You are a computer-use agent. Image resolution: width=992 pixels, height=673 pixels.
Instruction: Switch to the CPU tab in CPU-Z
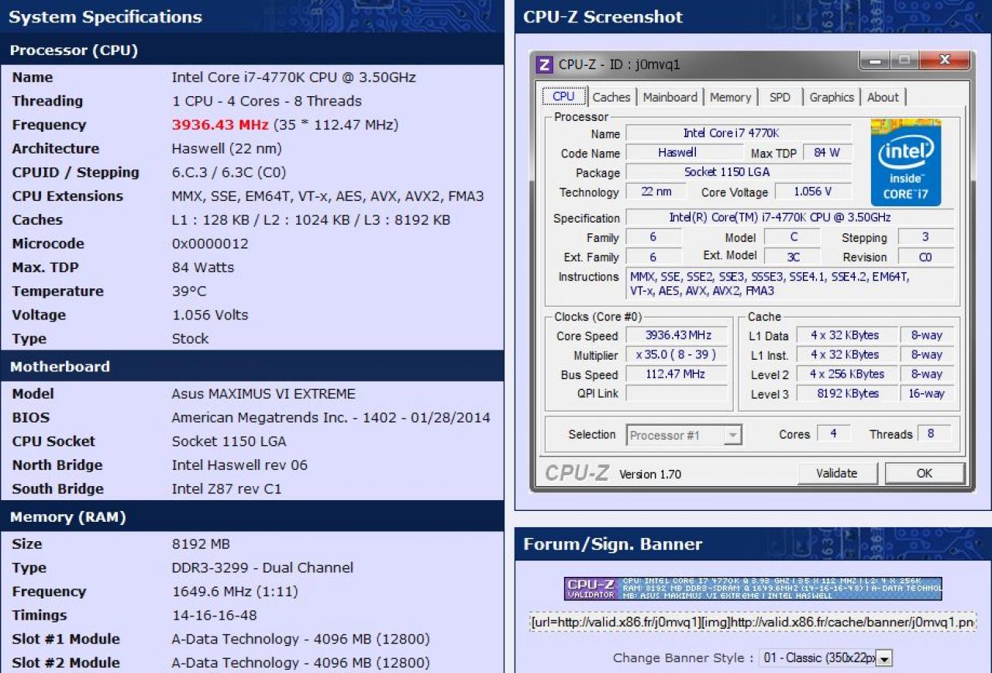[563, 97]
